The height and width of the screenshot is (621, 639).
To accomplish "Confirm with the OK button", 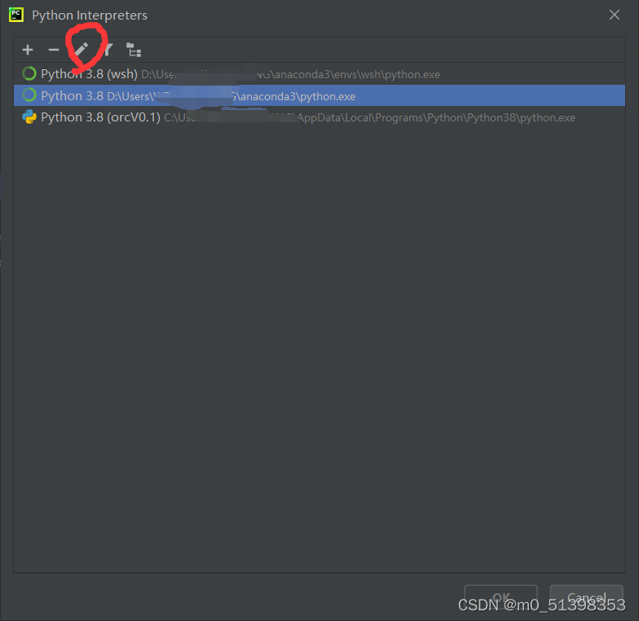I will pos(500,598).
